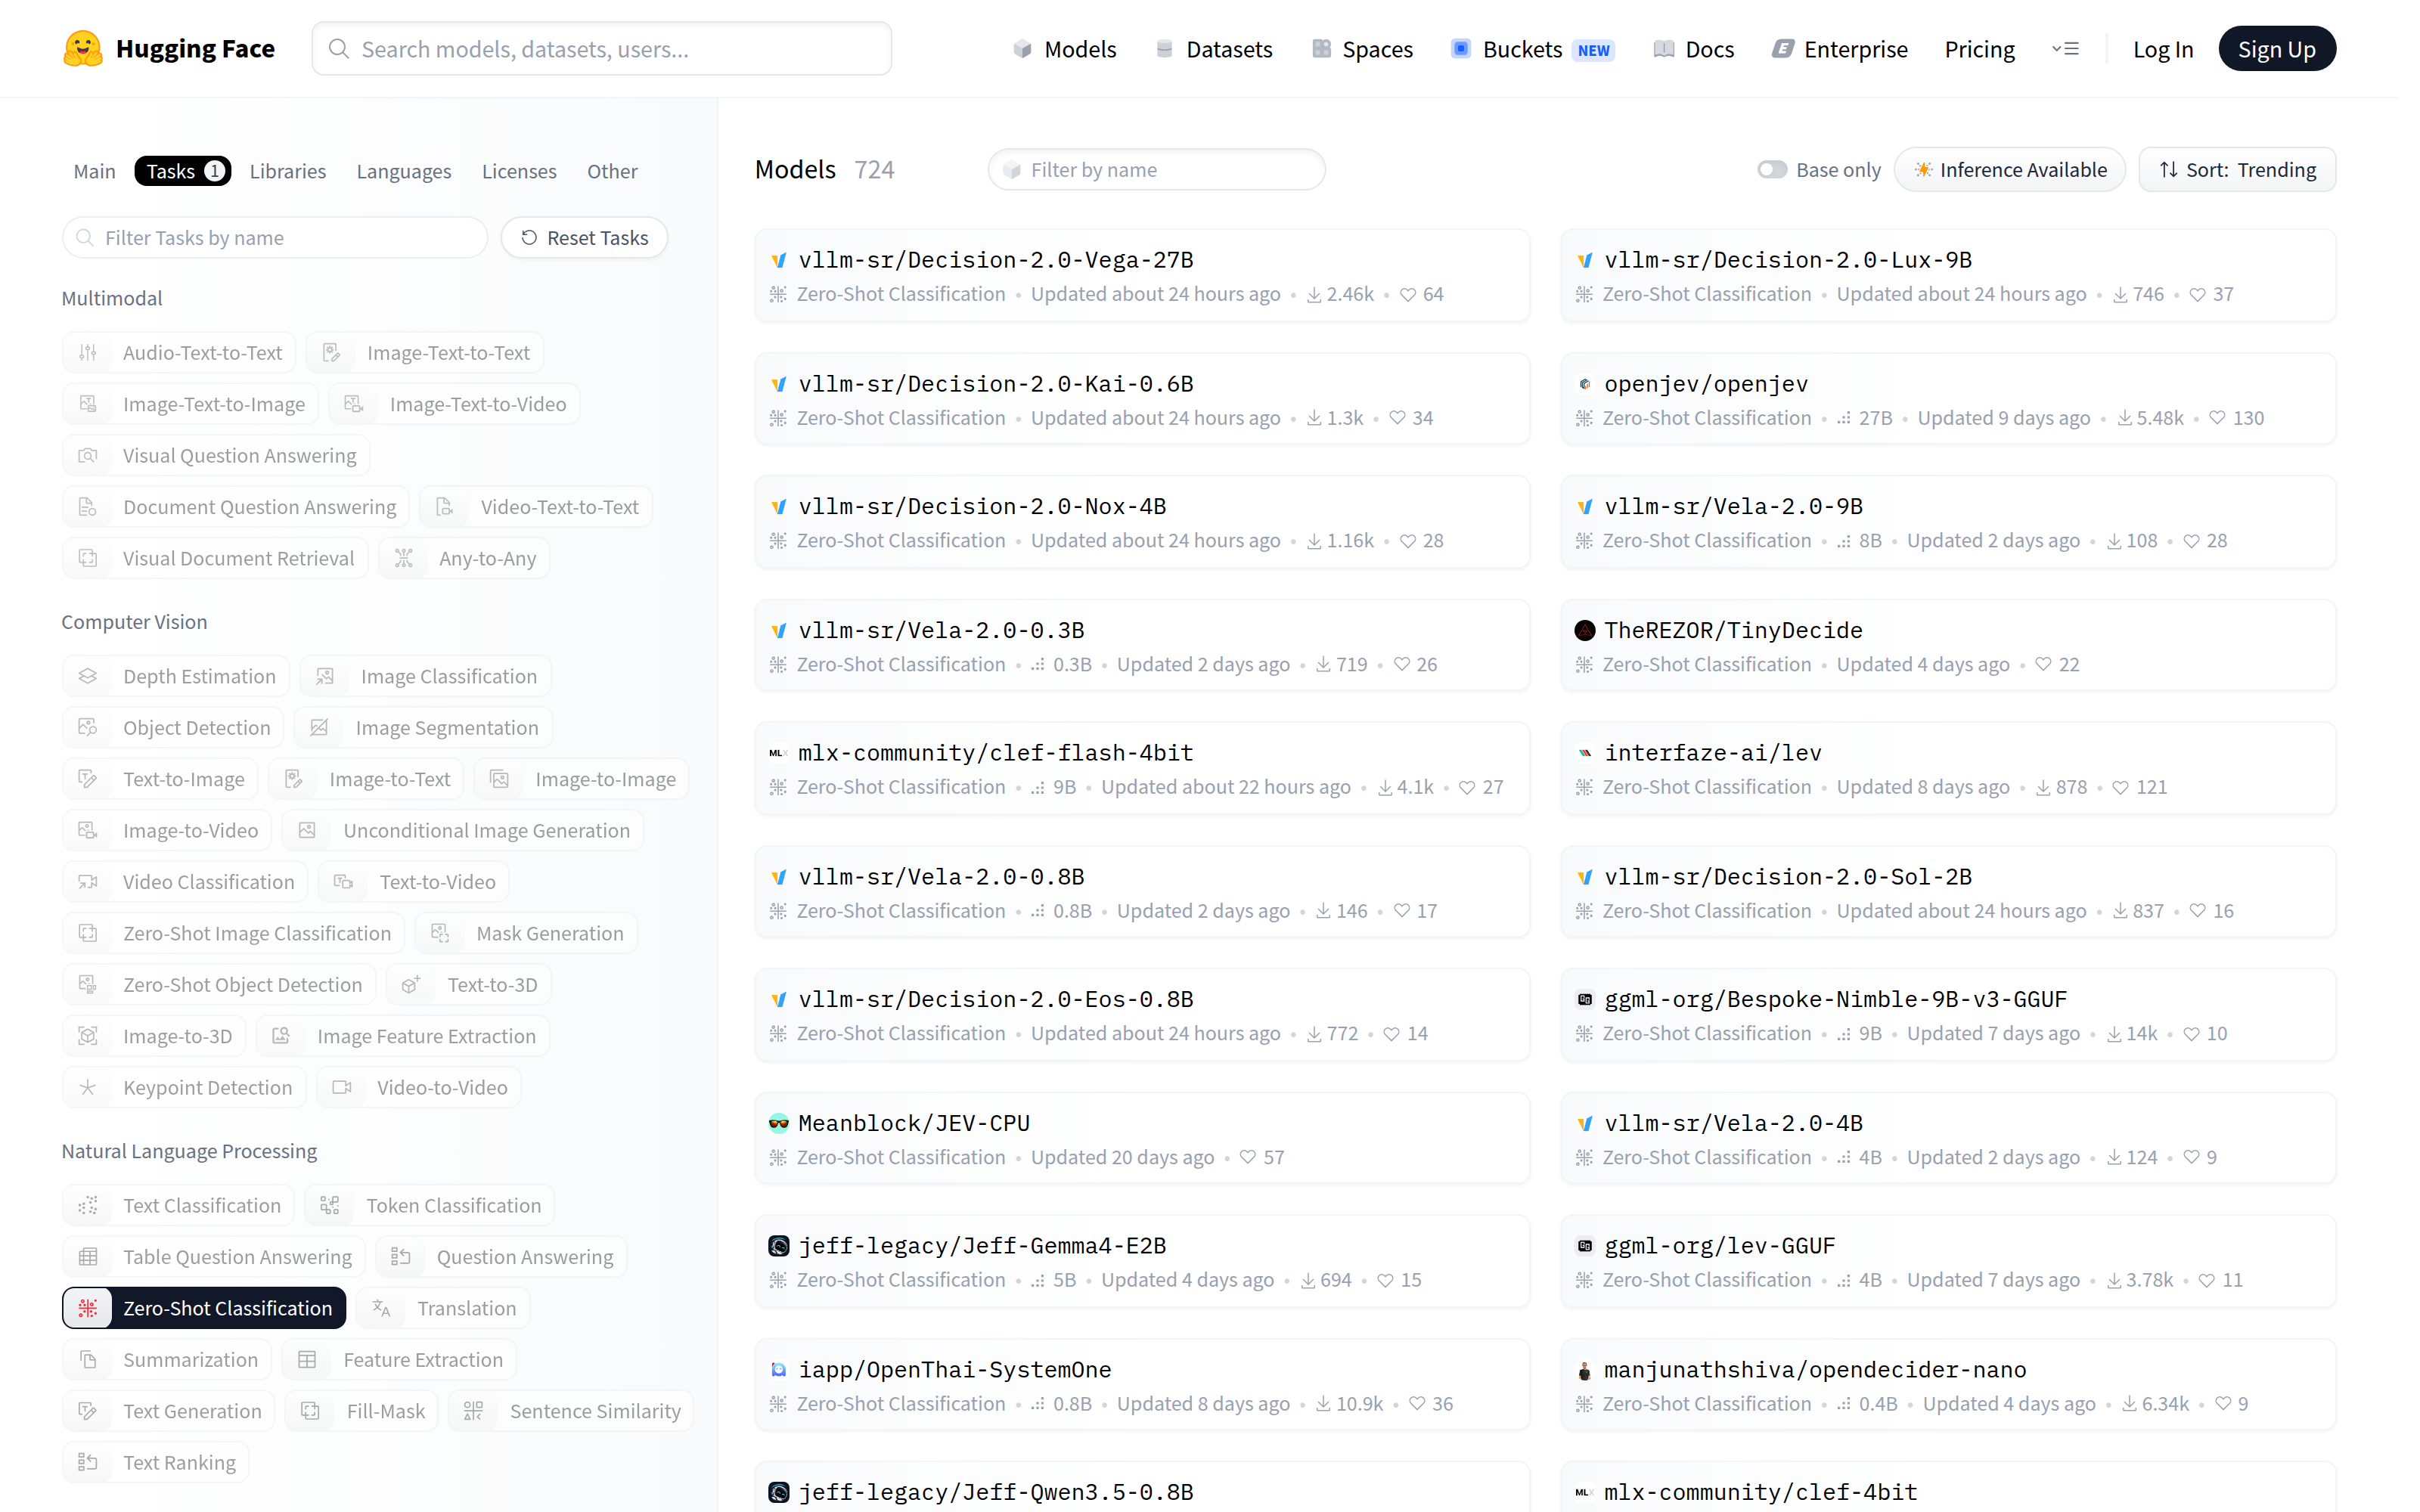Open the Spaces navigation item
Image resolution: width=2420 pixels, height=1512 pixels.
click(x=1362, y=49)
